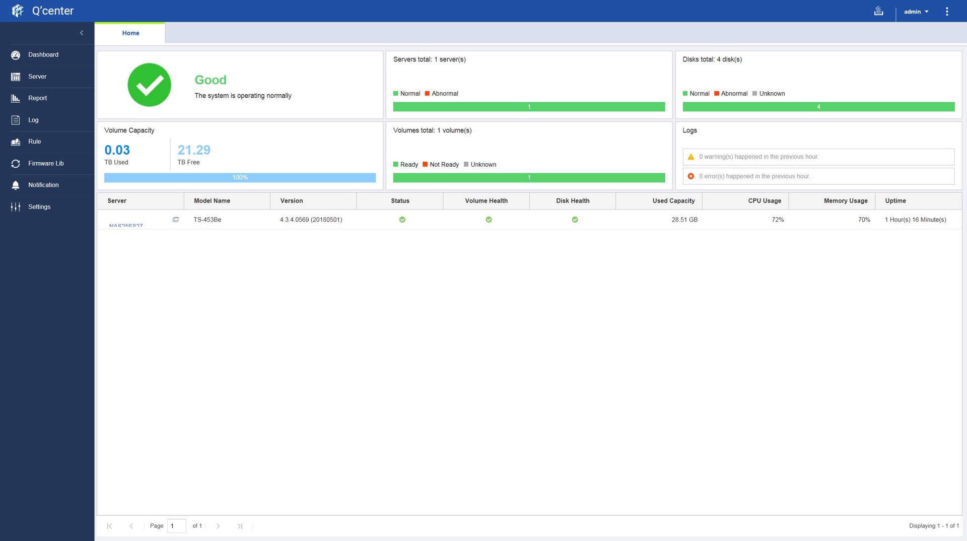Click the Notification bell icon
Screen dimensions: 967x541
[x=16, y=185]
